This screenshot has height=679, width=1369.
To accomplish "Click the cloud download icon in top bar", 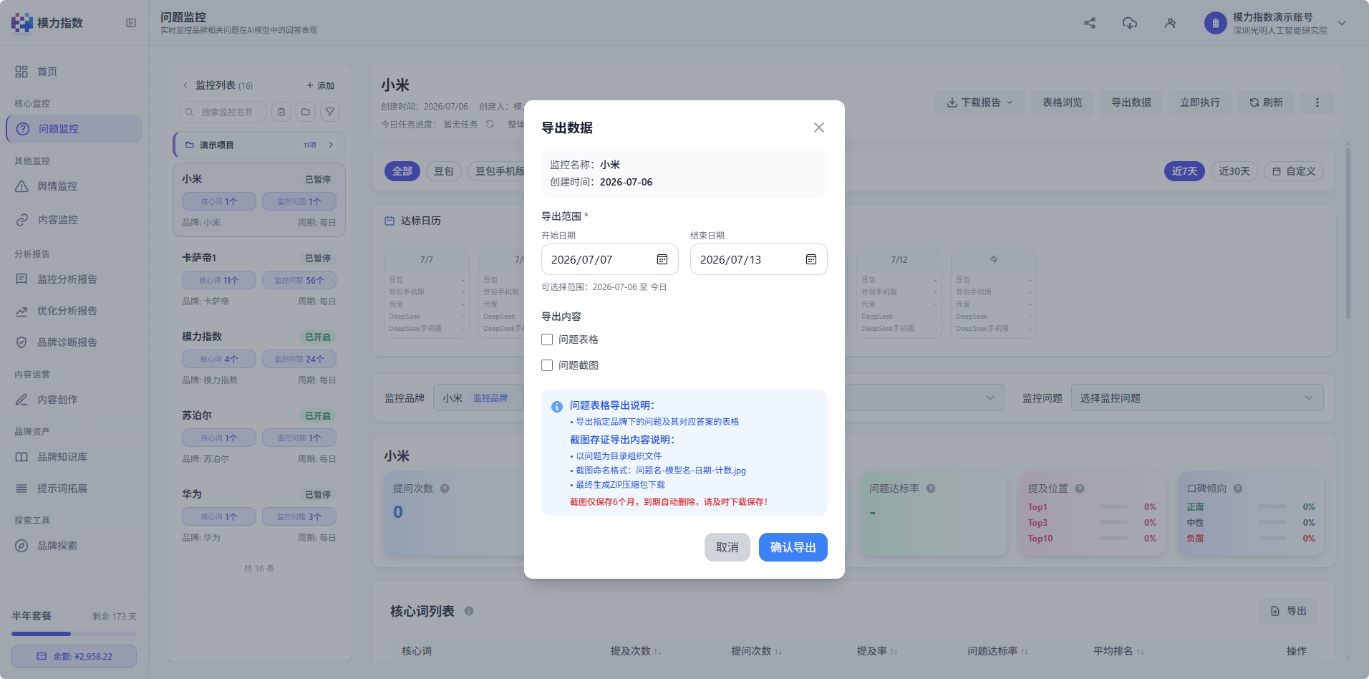I will pos(1130,23).
